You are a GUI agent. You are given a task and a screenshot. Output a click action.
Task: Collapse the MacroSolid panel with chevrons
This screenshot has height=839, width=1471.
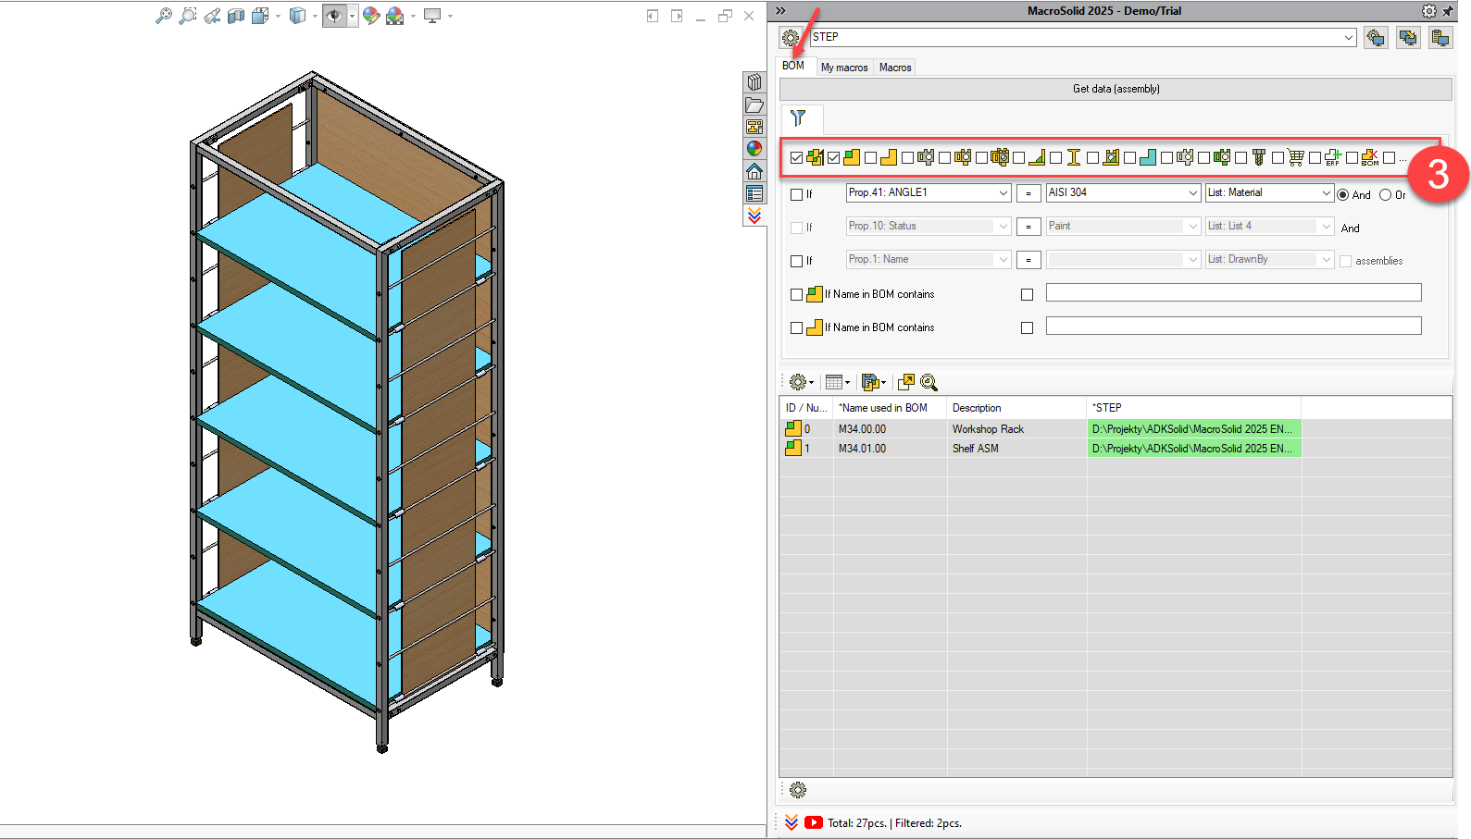point(780,11)
